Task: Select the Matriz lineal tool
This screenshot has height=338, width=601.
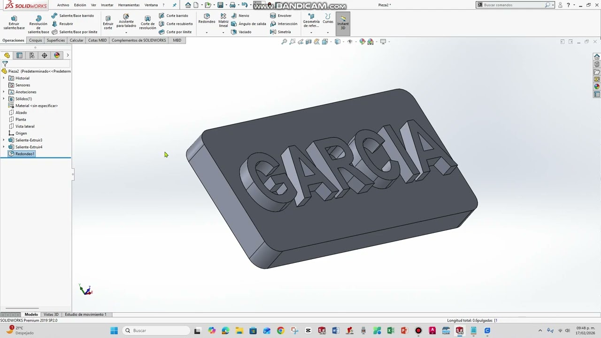Action: pos(223,20)
